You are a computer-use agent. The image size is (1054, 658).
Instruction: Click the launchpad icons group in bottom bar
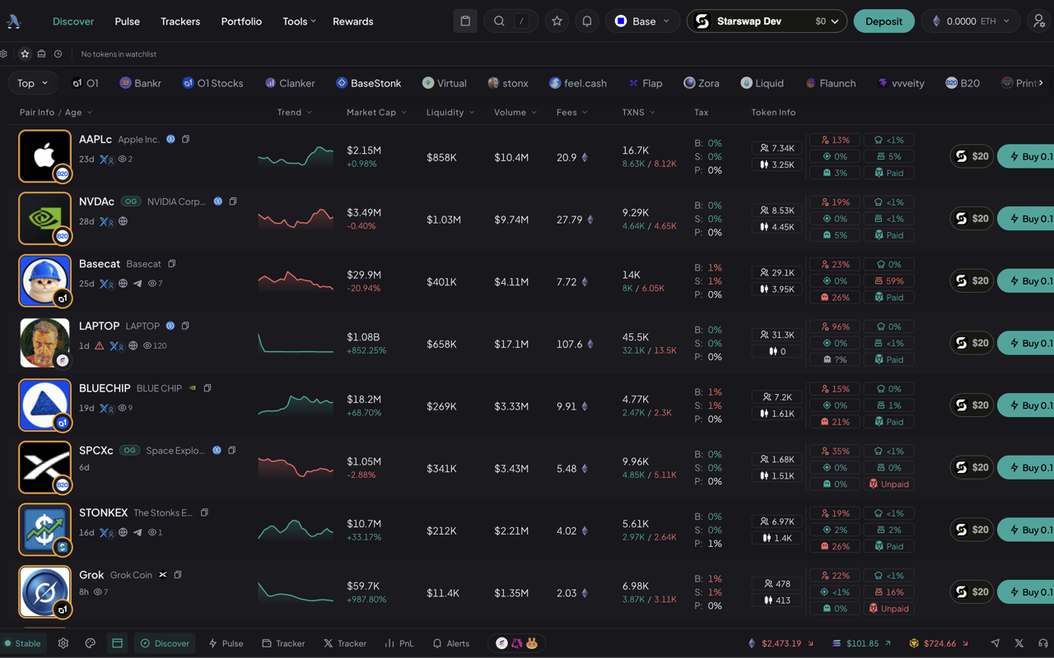coord(517,643)
